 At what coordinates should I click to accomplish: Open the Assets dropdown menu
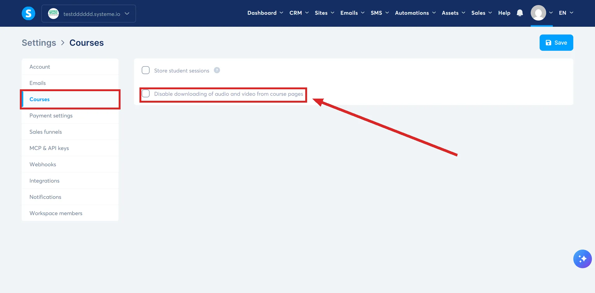[x=453, y=13]
